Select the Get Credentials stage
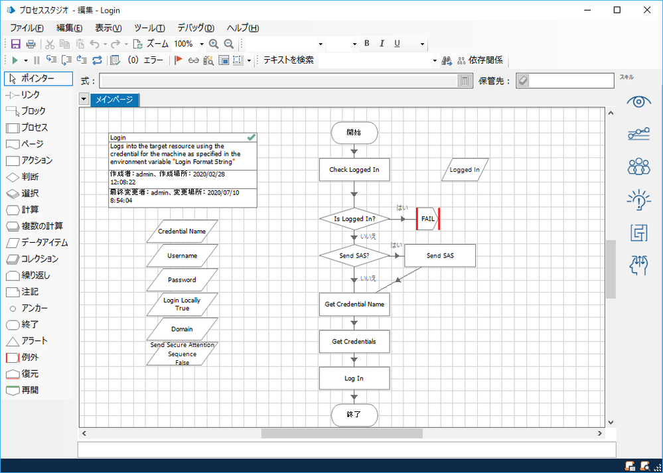This screenshot has height=473, width=663. (x=354, y=342)
